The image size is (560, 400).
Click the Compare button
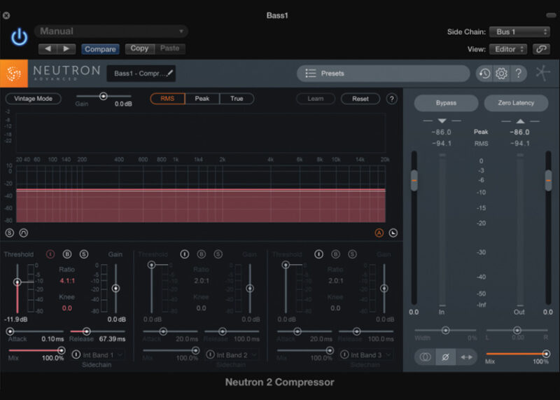coord(100,49)
